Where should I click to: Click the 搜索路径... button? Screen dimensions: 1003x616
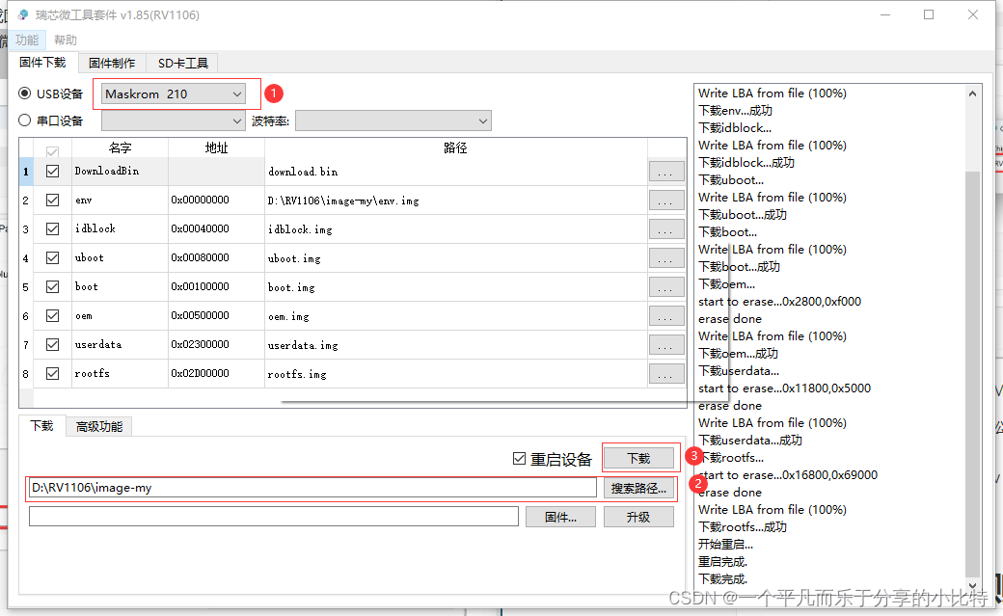point(638,488)
